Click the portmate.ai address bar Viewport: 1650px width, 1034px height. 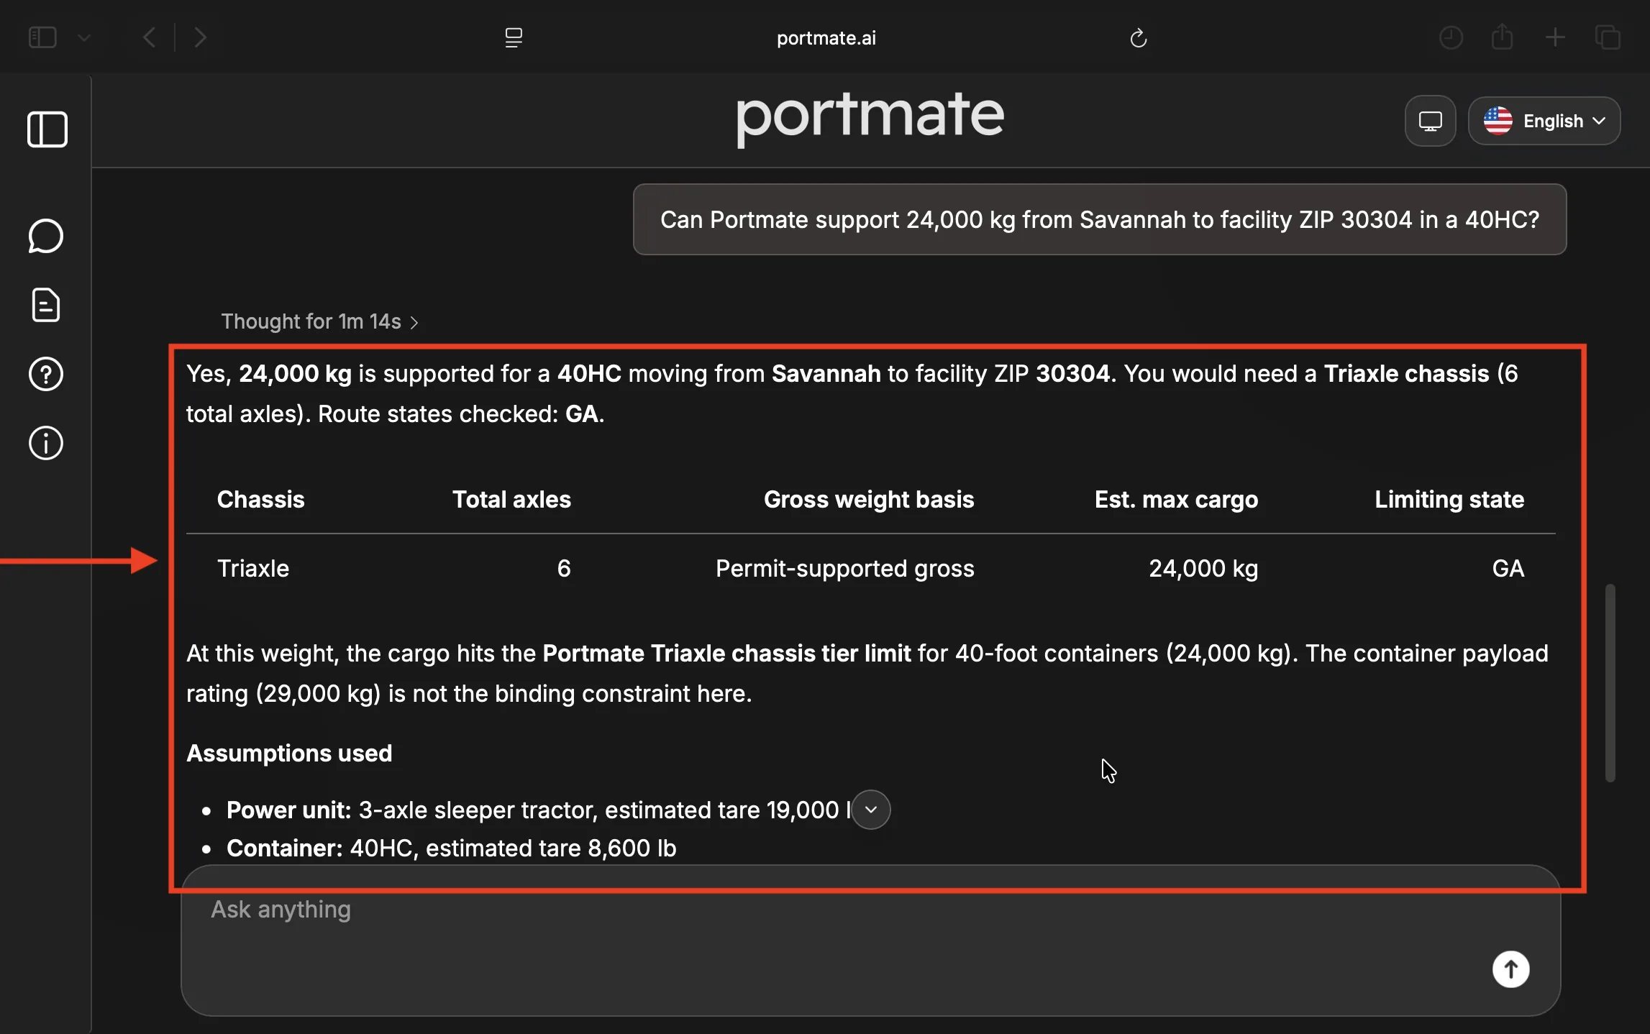(826, 38)
